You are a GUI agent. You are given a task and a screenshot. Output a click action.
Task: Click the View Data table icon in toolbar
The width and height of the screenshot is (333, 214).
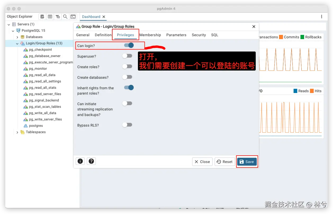[x=50, y=17]
